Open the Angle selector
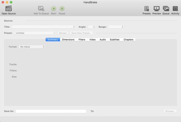This screenshot has height=122, width=181. click(x=92, y=27)
